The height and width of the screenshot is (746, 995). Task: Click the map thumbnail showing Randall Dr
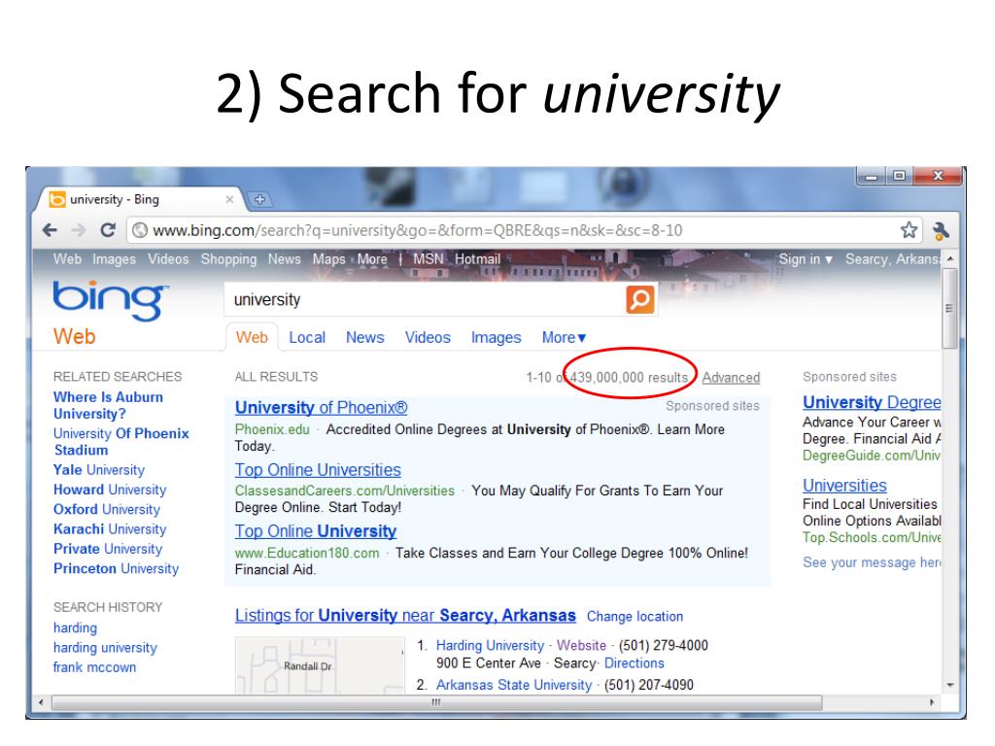[x=320, y=665]
